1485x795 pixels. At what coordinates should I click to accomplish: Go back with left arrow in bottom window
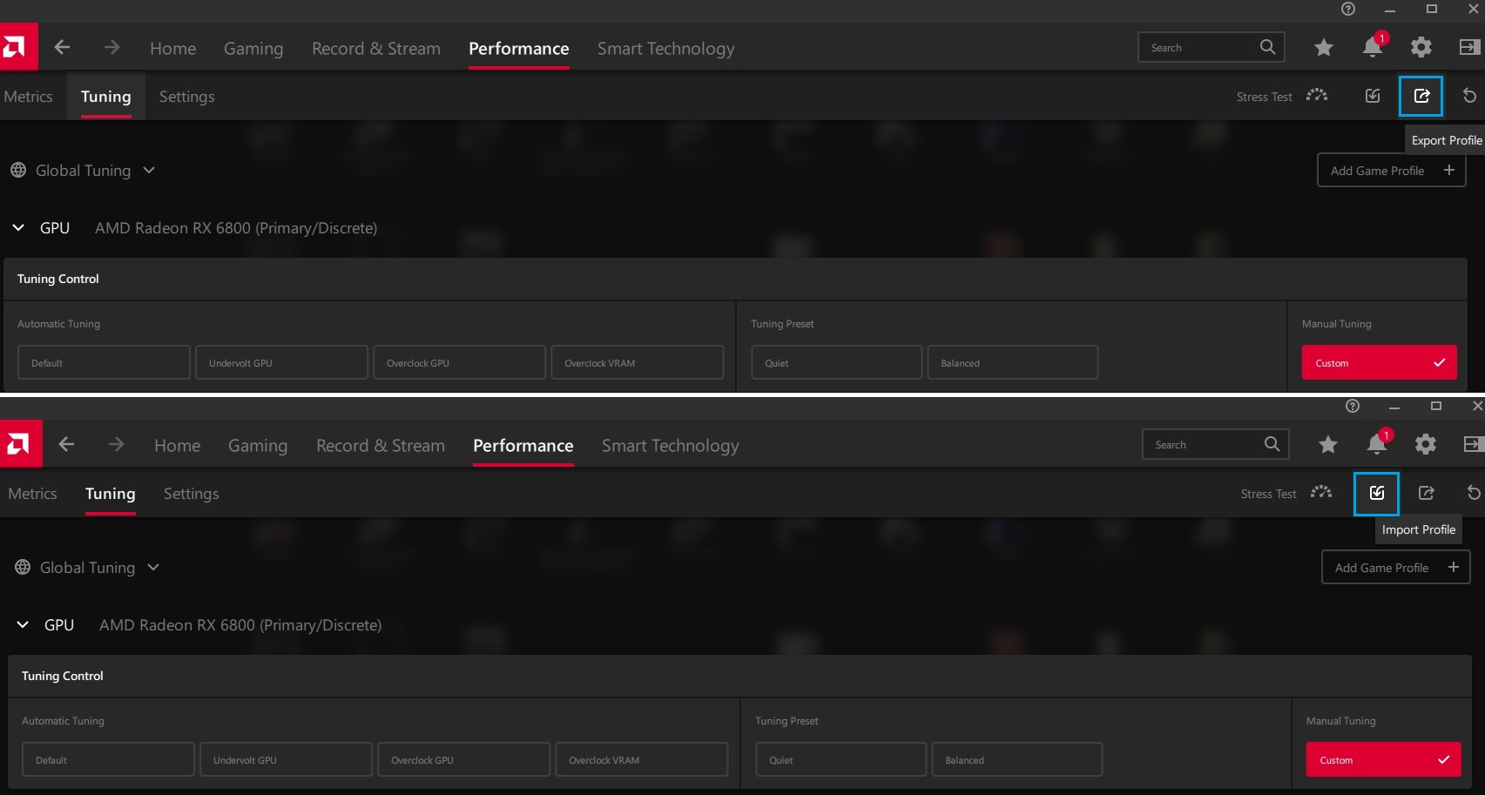[66, 444]
